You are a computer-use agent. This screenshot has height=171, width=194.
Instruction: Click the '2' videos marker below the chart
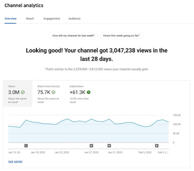tap(26, 146)
